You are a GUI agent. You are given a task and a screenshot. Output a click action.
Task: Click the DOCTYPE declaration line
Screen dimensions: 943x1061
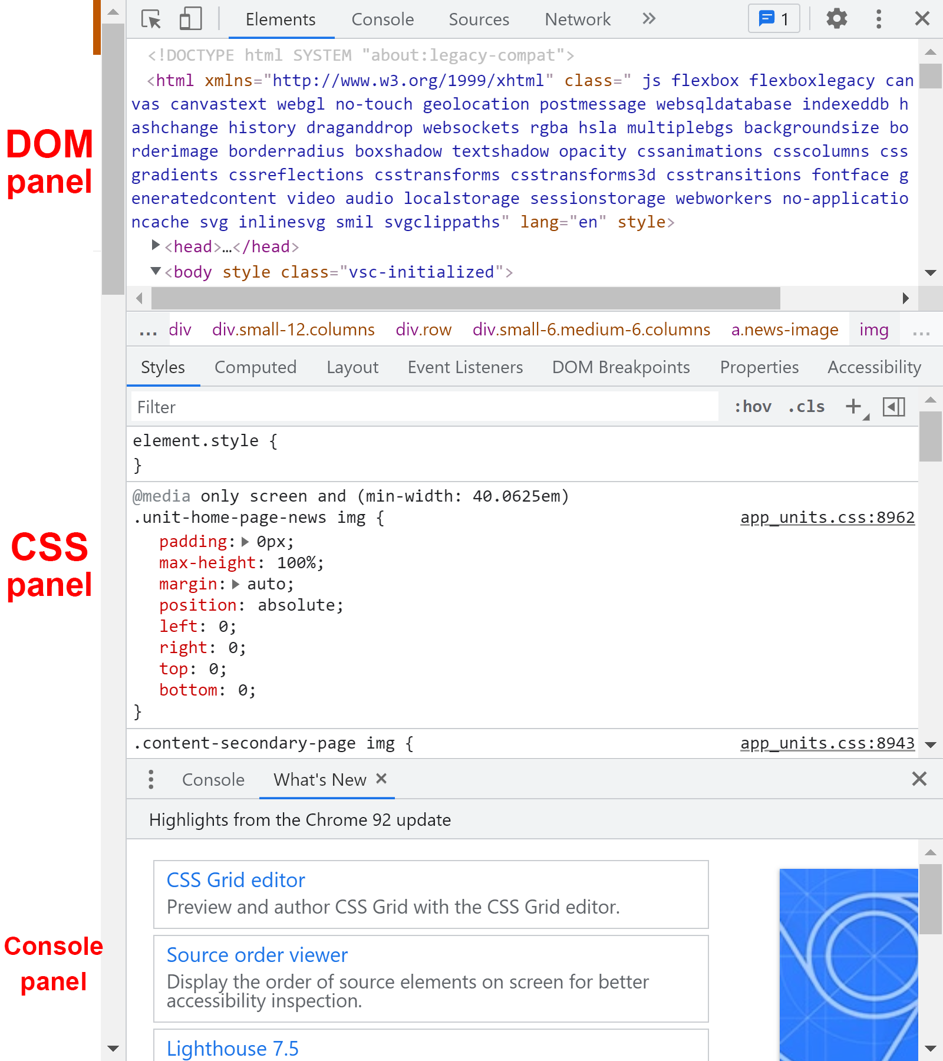361,55
